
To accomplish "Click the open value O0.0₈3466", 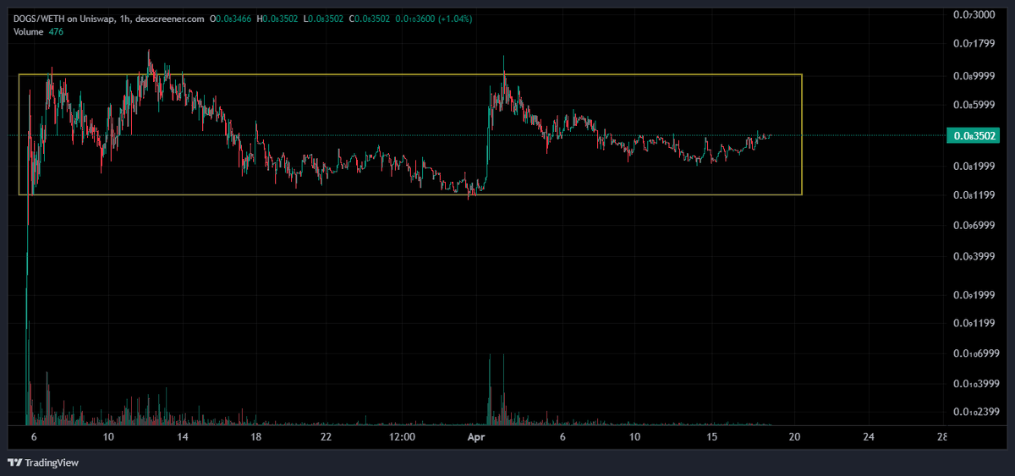I will point(231,19).
